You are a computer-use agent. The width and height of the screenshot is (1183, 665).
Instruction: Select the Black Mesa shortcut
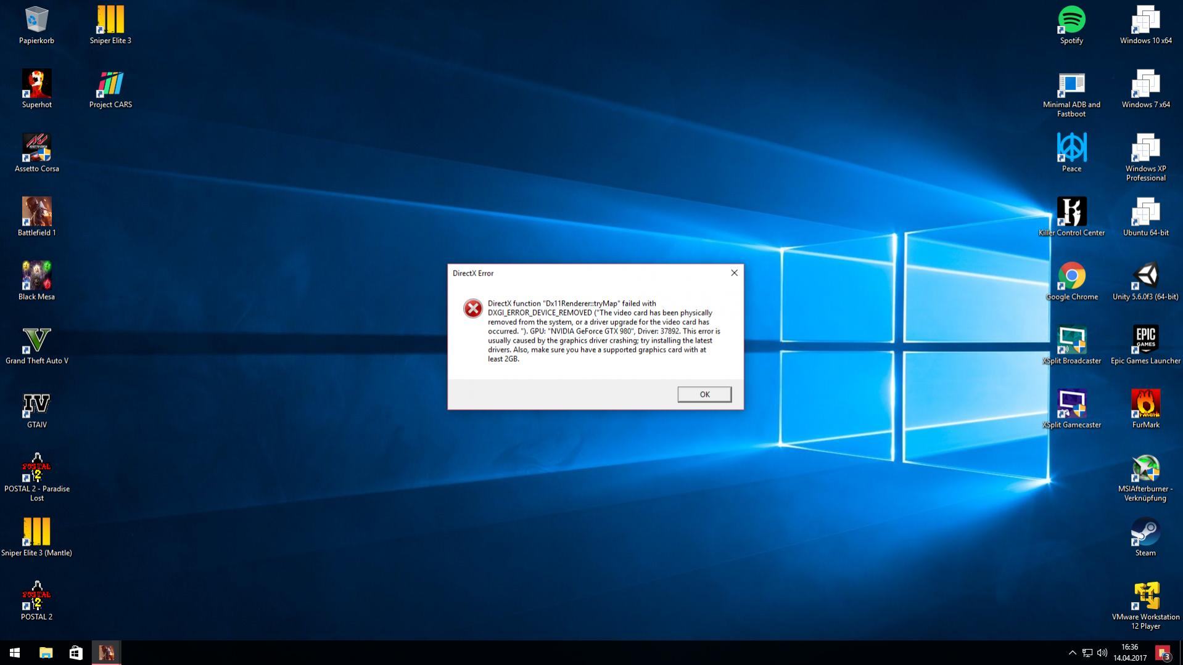coord(36,281)
